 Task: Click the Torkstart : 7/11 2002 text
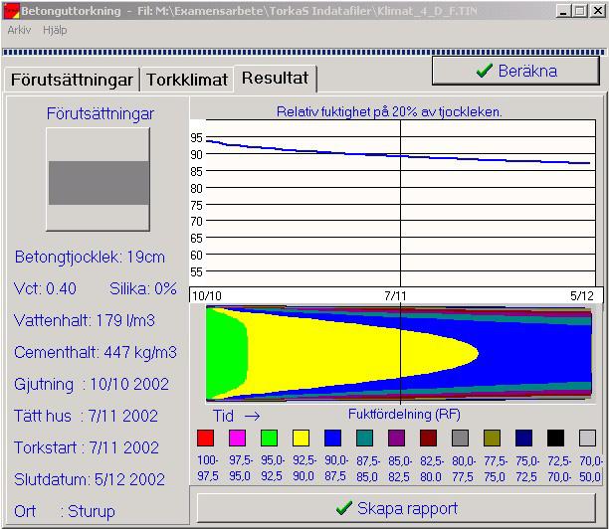[87, 447]
